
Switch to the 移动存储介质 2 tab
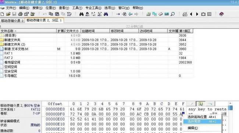pos(13,21)
